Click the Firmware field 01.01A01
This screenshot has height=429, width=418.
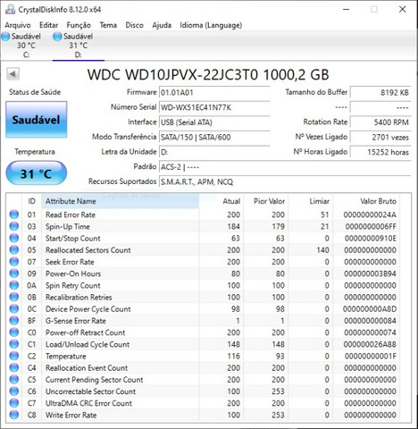(x=214, y=93)
